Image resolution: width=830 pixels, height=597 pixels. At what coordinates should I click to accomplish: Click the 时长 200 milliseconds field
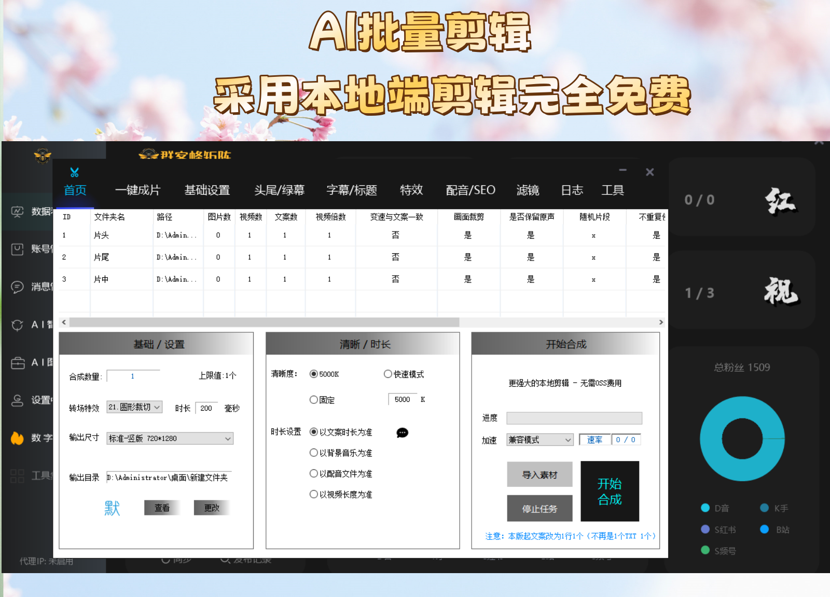click(x=206, y=408)
